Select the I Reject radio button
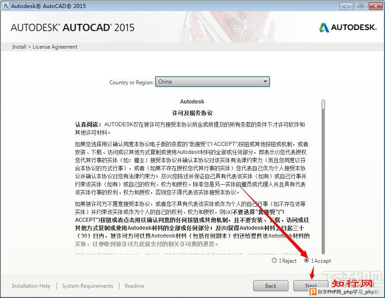This screenshot has width=385, height=298. (x=274, y=261)
